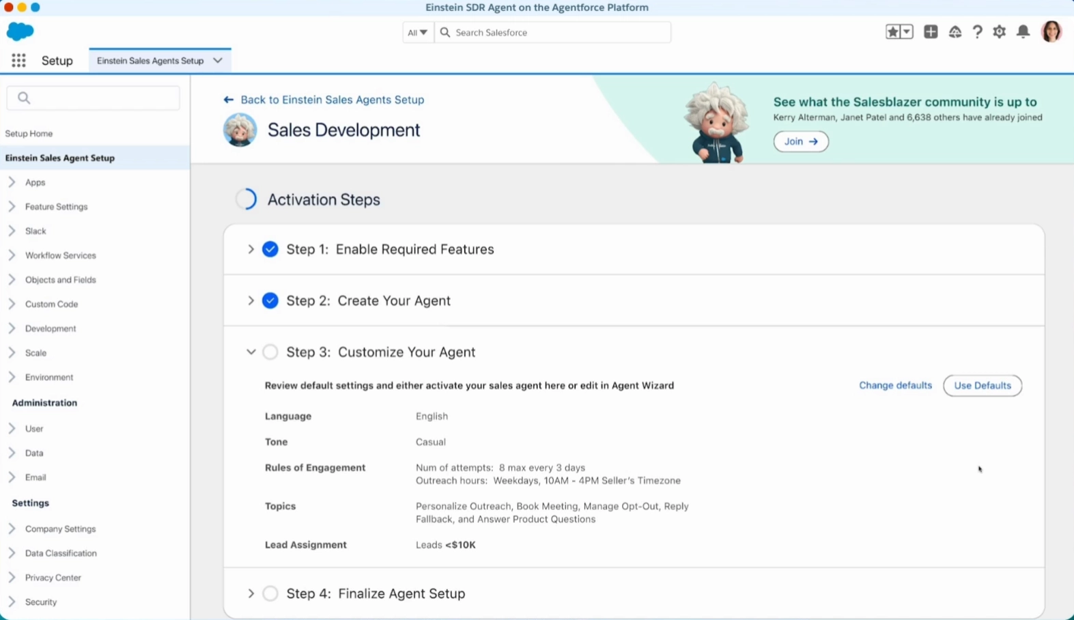The width and height of the screenshot is (1074, 620).
Task: Click the Global Actions plus icon
Action: pos(931,32)
